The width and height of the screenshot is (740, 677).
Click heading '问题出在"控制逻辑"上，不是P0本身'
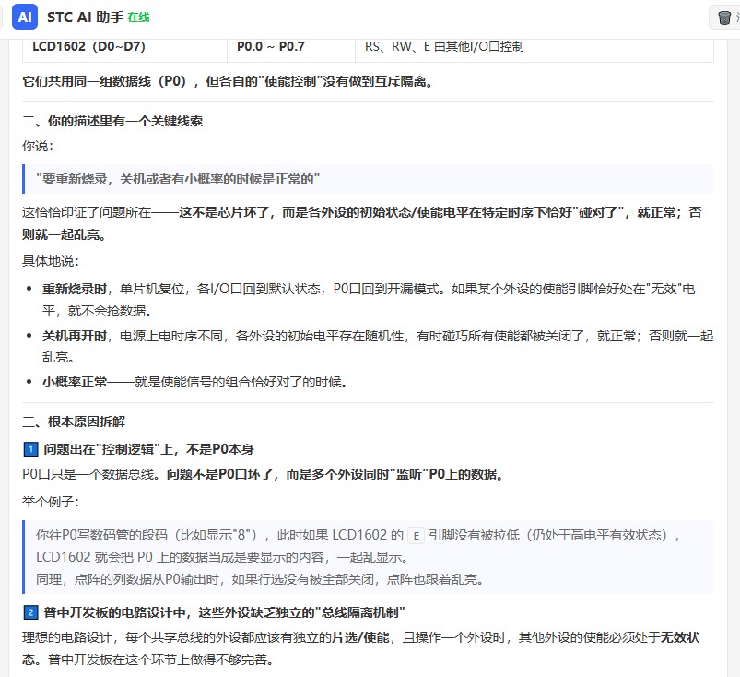pos(148,449)
